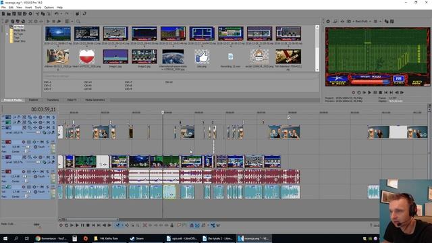432x243 pixels.
Task: Switch to the Explorer tab
Action: pos(33,100)
